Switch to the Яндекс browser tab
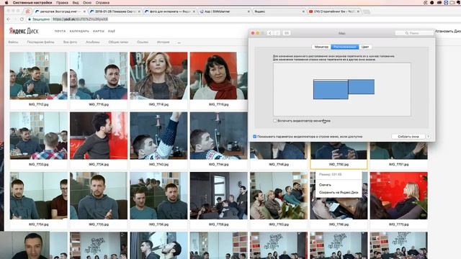This screenshot has height=259, width=461. pyautogui.click(x=279, y=12)
